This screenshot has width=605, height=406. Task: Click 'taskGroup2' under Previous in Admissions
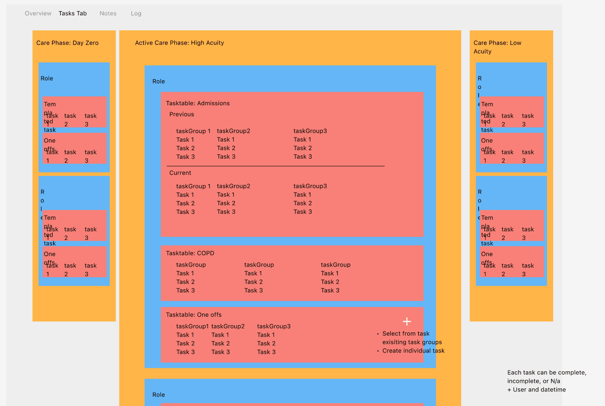coord(234,131)
